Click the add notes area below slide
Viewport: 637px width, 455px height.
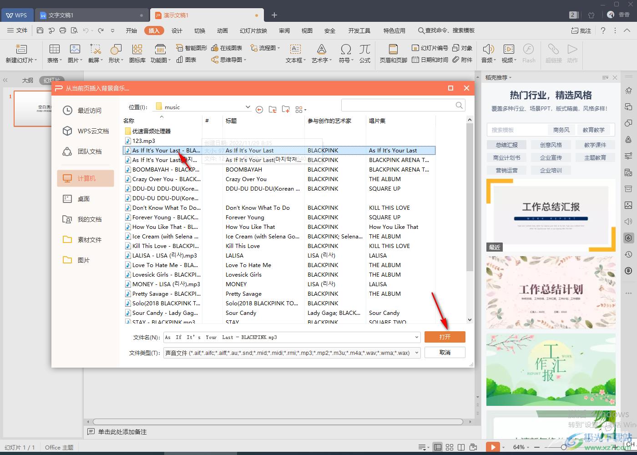(122, 431)
